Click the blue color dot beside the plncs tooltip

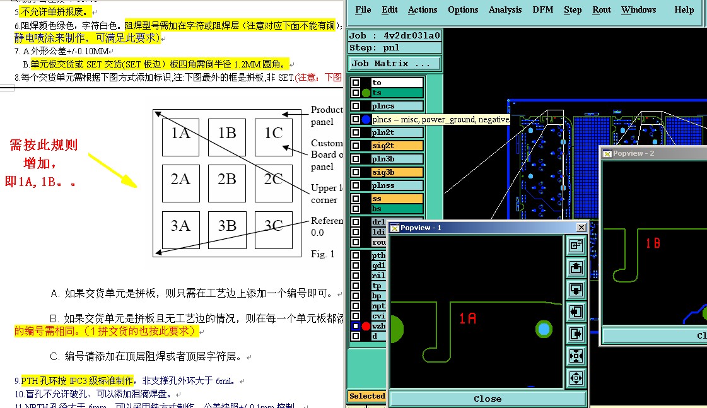click(x=366, y=119)
